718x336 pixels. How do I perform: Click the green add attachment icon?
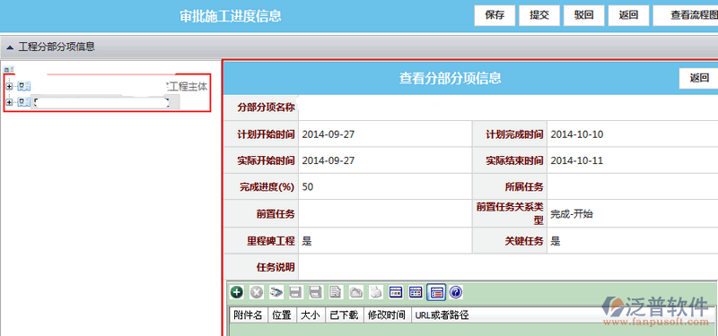(236, 292)
